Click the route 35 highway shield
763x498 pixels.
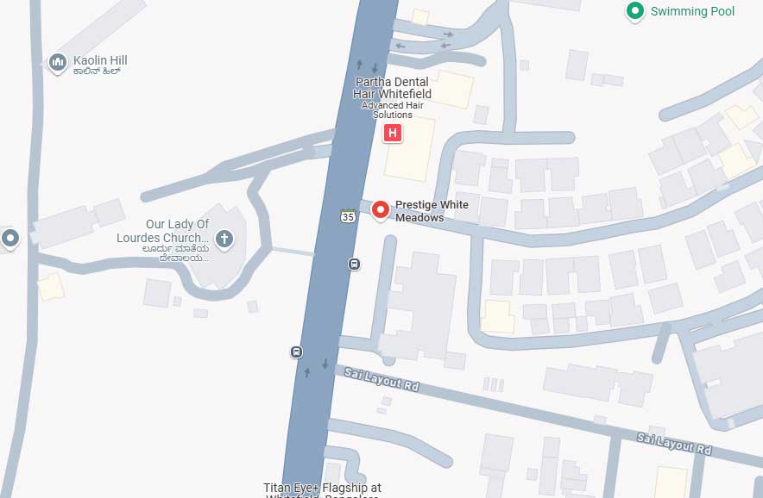[348, 216]
